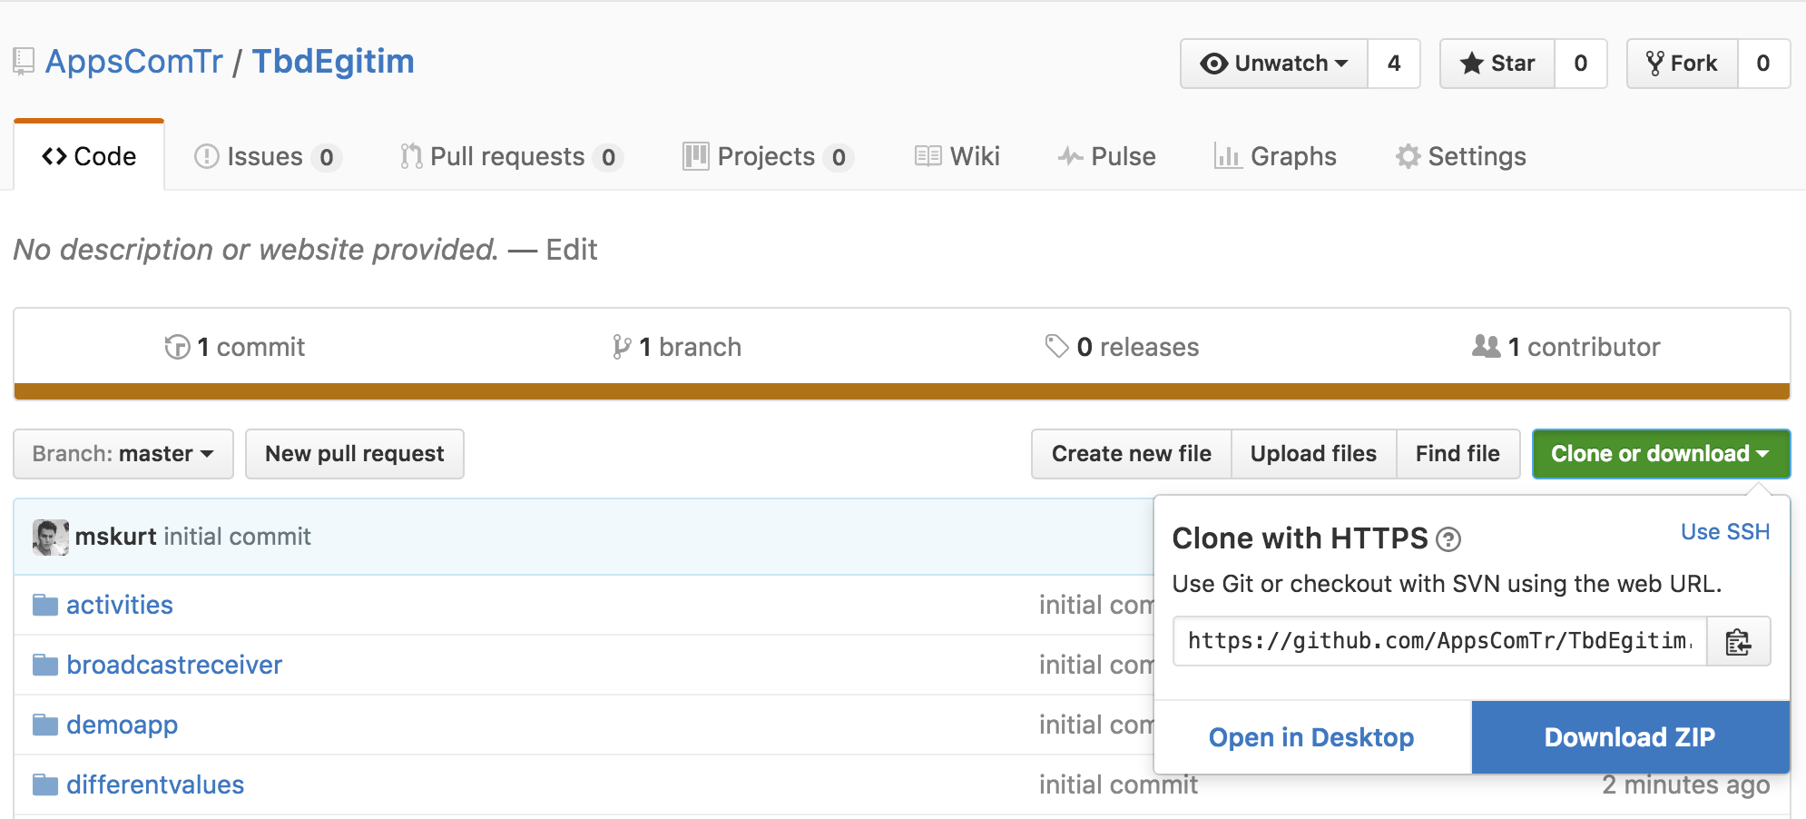Open the broadcastreceiver folder name
The height and width of the screenshot is (819, 1806).
(x=174, y=666)
